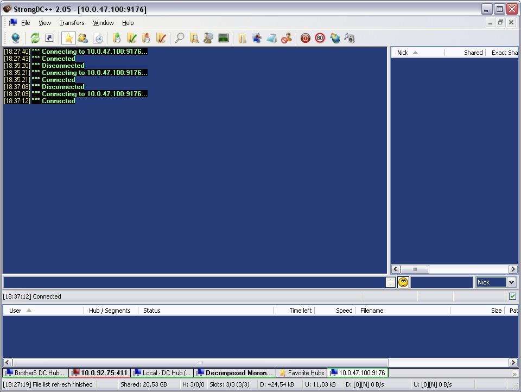Click the speed limit 80 icon

(x=320, y=38)
